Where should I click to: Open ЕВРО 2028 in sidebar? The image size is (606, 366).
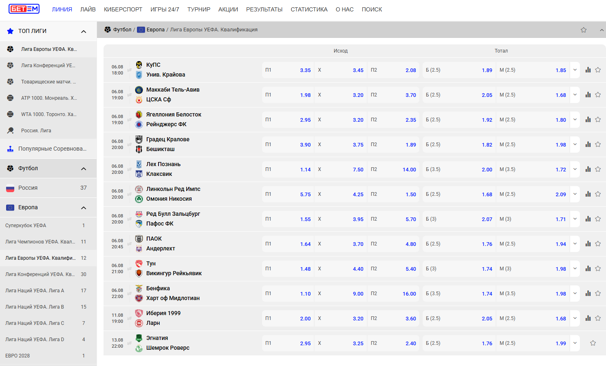pos(48,356)
